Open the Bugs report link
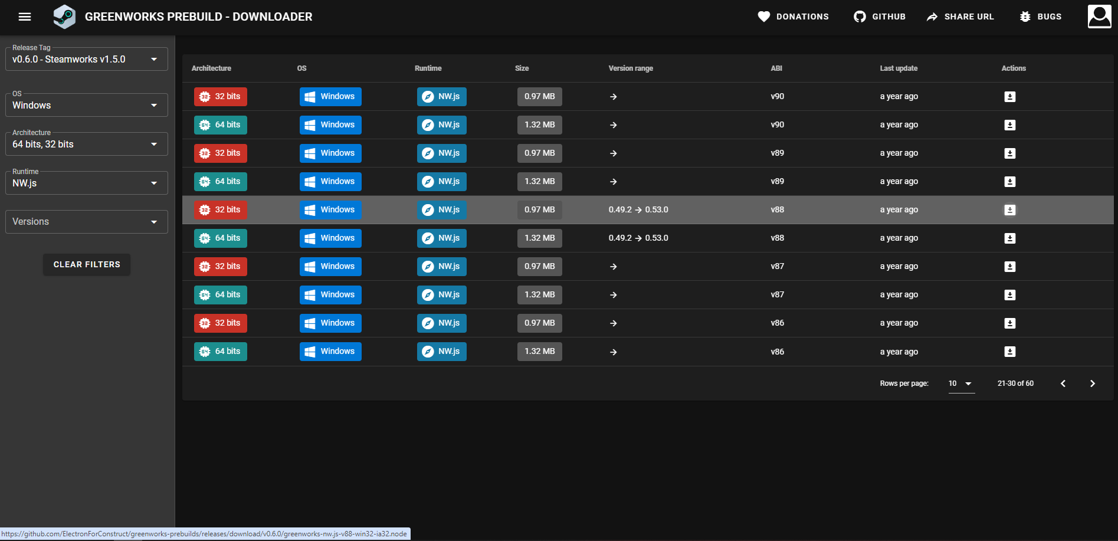This screenshot has width=1118, height=541. (1041, 17)
